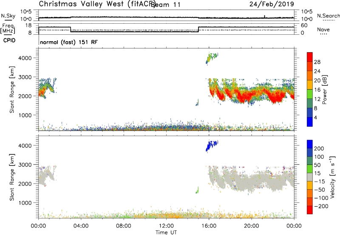Screen dimensions: 340x235
Task: Click the 'Freq. [MHz]' axis label
Action: [8, 28]
